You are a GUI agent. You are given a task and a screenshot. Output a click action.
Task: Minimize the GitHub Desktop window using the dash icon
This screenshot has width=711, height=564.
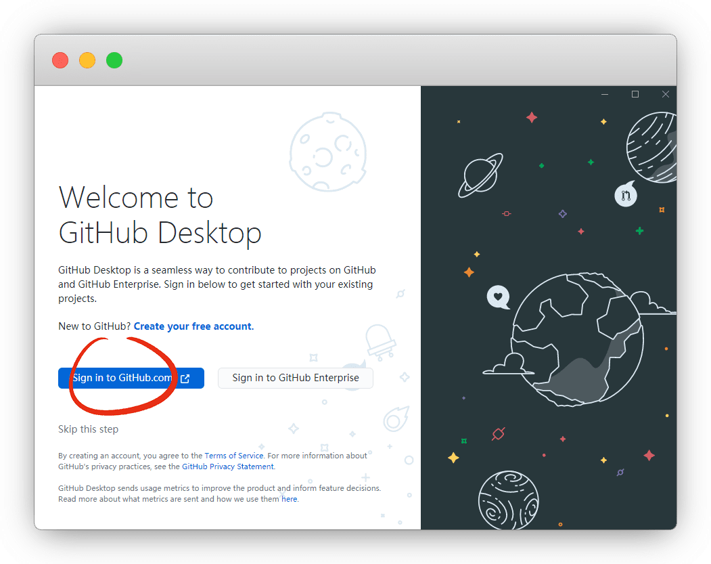tap(605, 95)
